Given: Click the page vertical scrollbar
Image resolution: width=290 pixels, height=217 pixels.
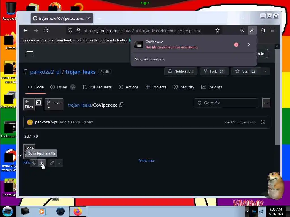Looking at the screenshot, I should (x=277, y=96).
